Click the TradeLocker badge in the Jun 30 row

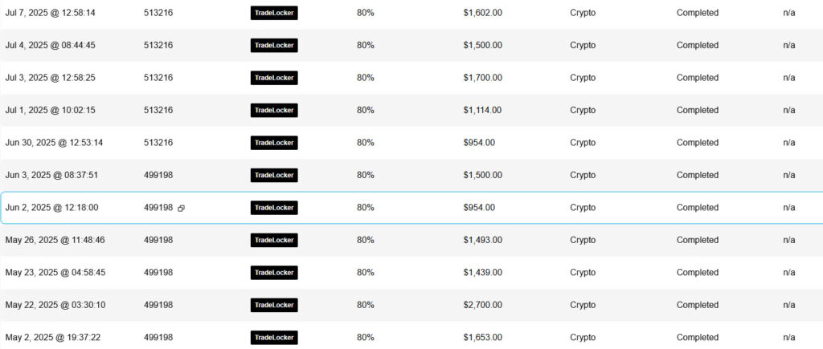tap(274, 143)
